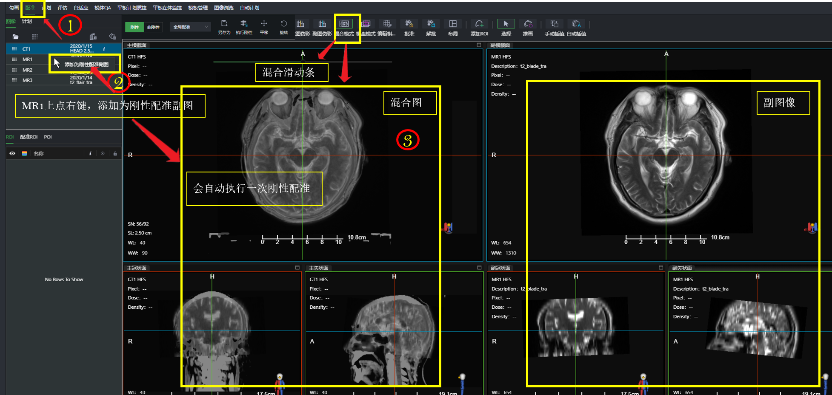
Task: Maximize the 主横截面 view panel
Action: point(479,45)
